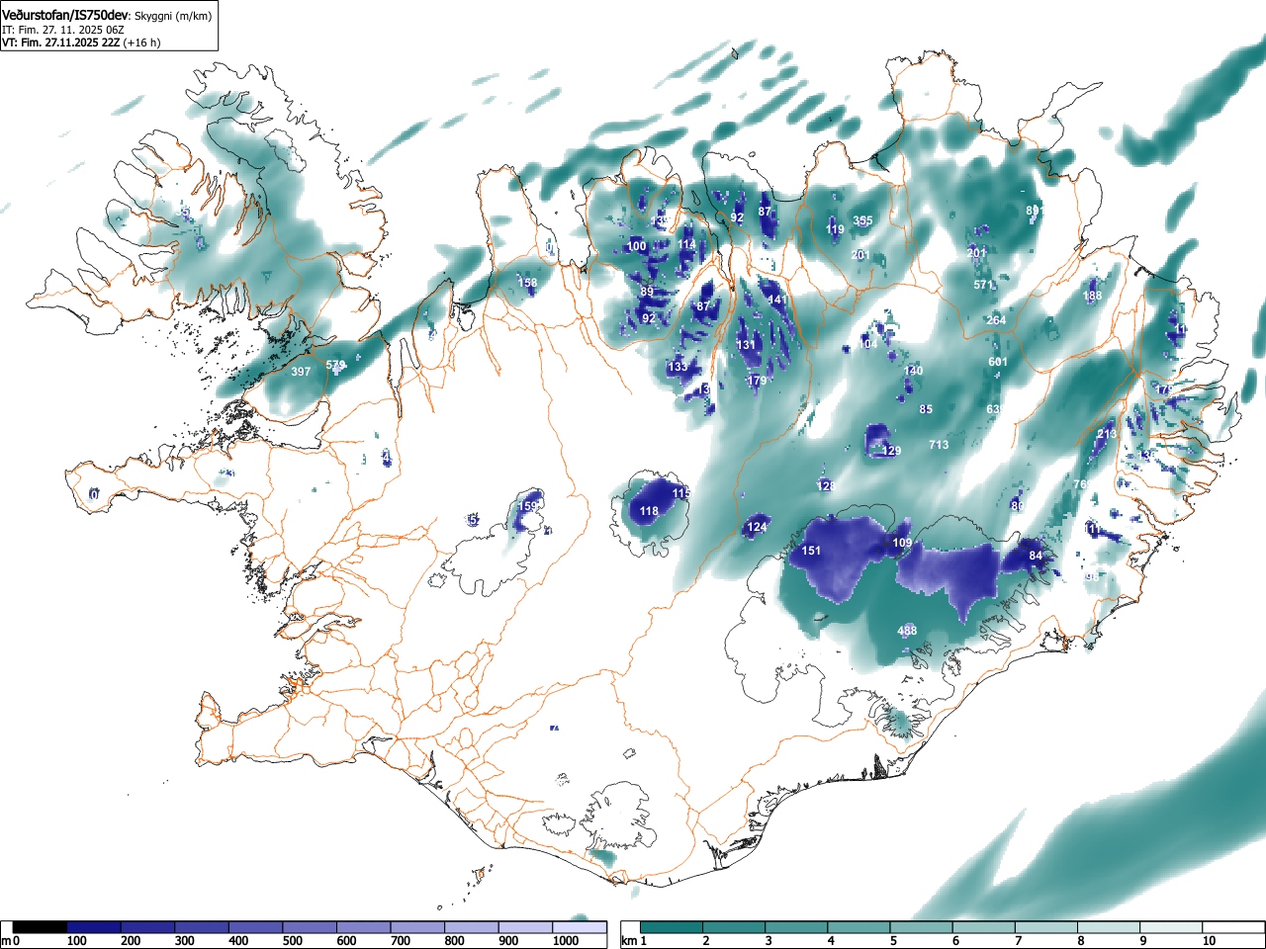Click the visibility value 579 on map
Screen dimensions: 1266x949
tap(335, 365)
